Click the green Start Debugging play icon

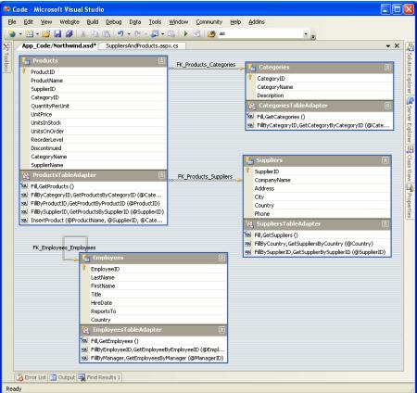pyautogui.click(x=185, y=33)
